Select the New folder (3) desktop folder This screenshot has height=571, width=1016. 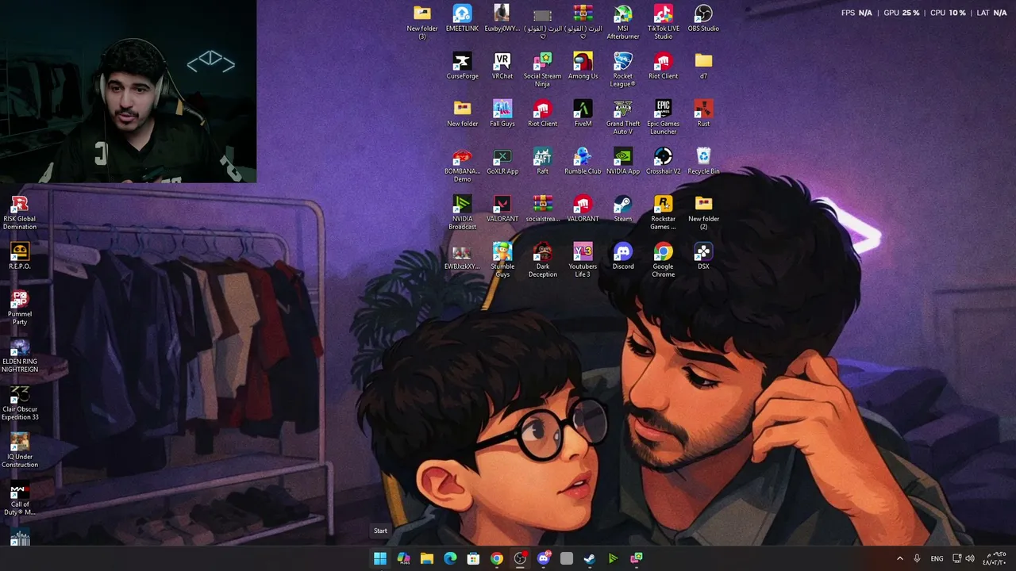point(422,22)
